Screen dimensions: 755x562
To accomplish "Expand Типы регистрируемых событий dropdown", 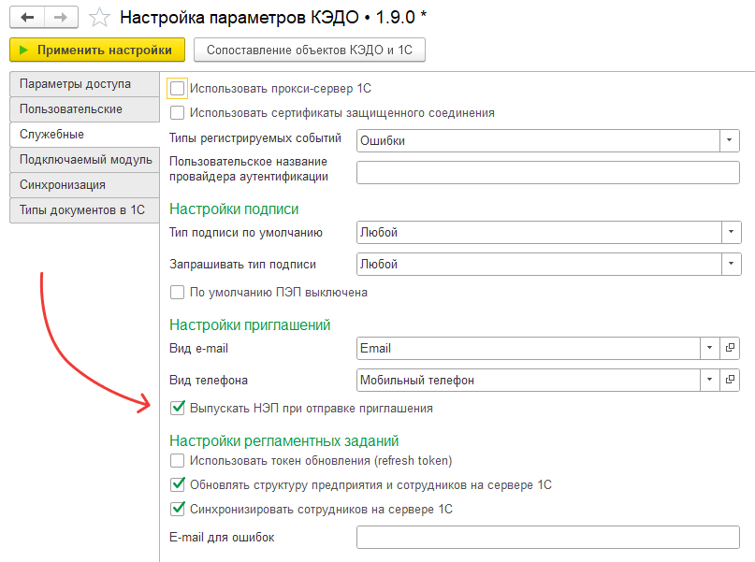I will click(730, 140).
